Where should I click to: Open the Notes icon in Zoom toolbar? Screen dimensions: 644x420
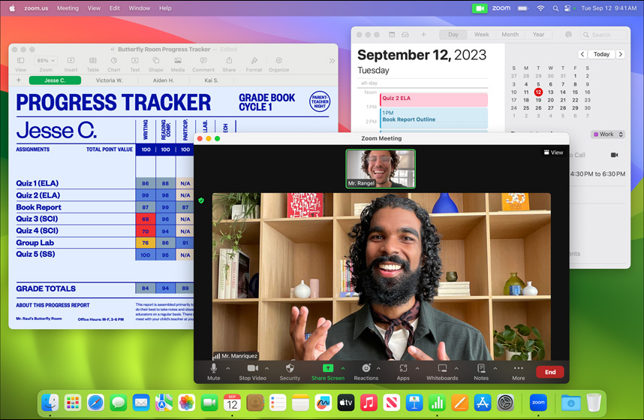[x=481, y=368]
